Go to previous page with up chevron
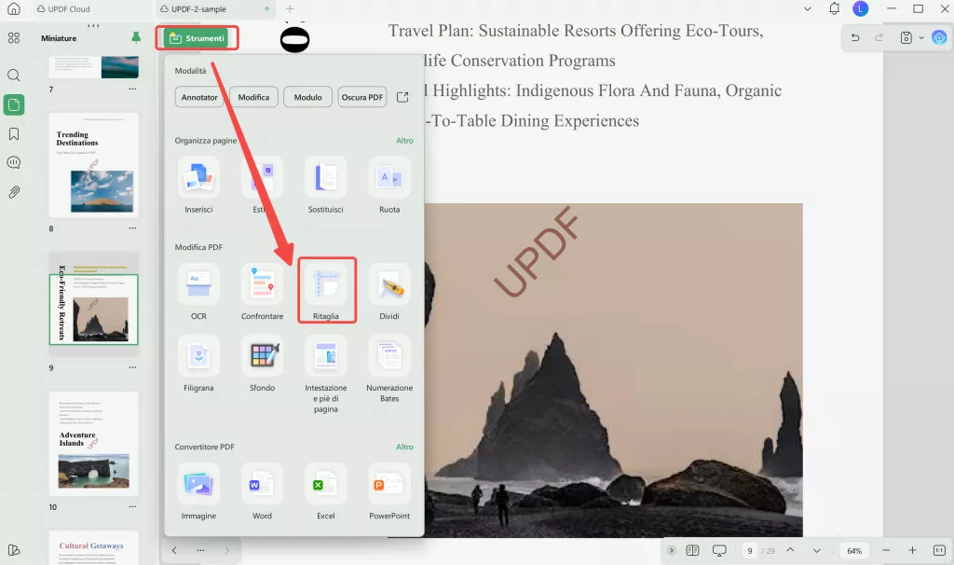 (790, 550)
